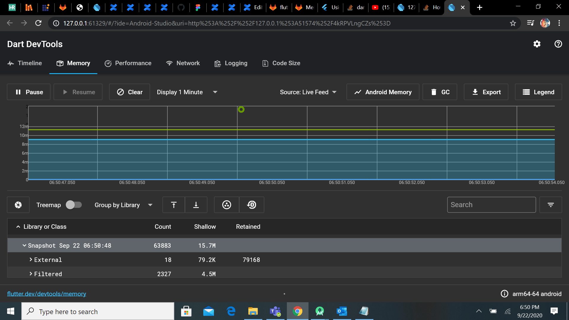
Task: Toggle Android Memory display
Action: pos(383,92)
